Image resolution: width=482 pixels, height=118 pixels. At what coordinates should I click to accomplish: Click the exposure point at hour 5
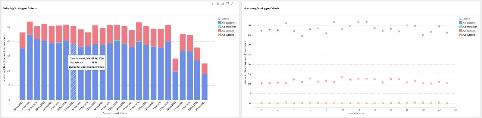tap(302, 36)
